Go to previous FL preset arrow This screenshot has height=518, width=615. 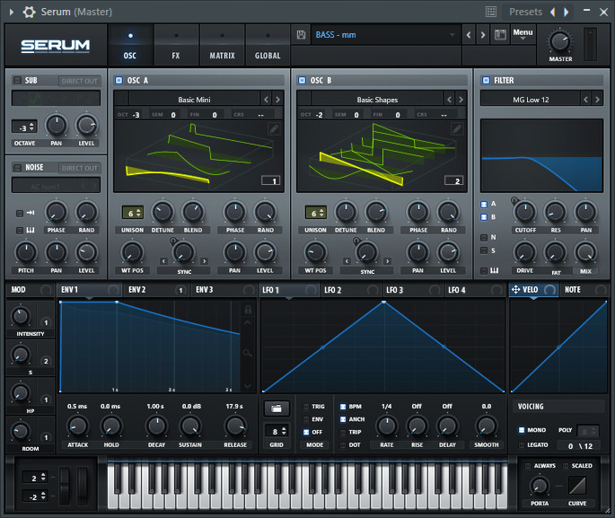pos(553,13)
